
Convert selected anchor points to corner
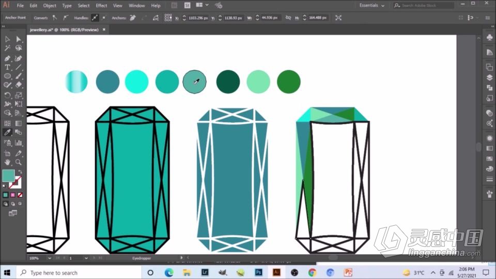55,18
